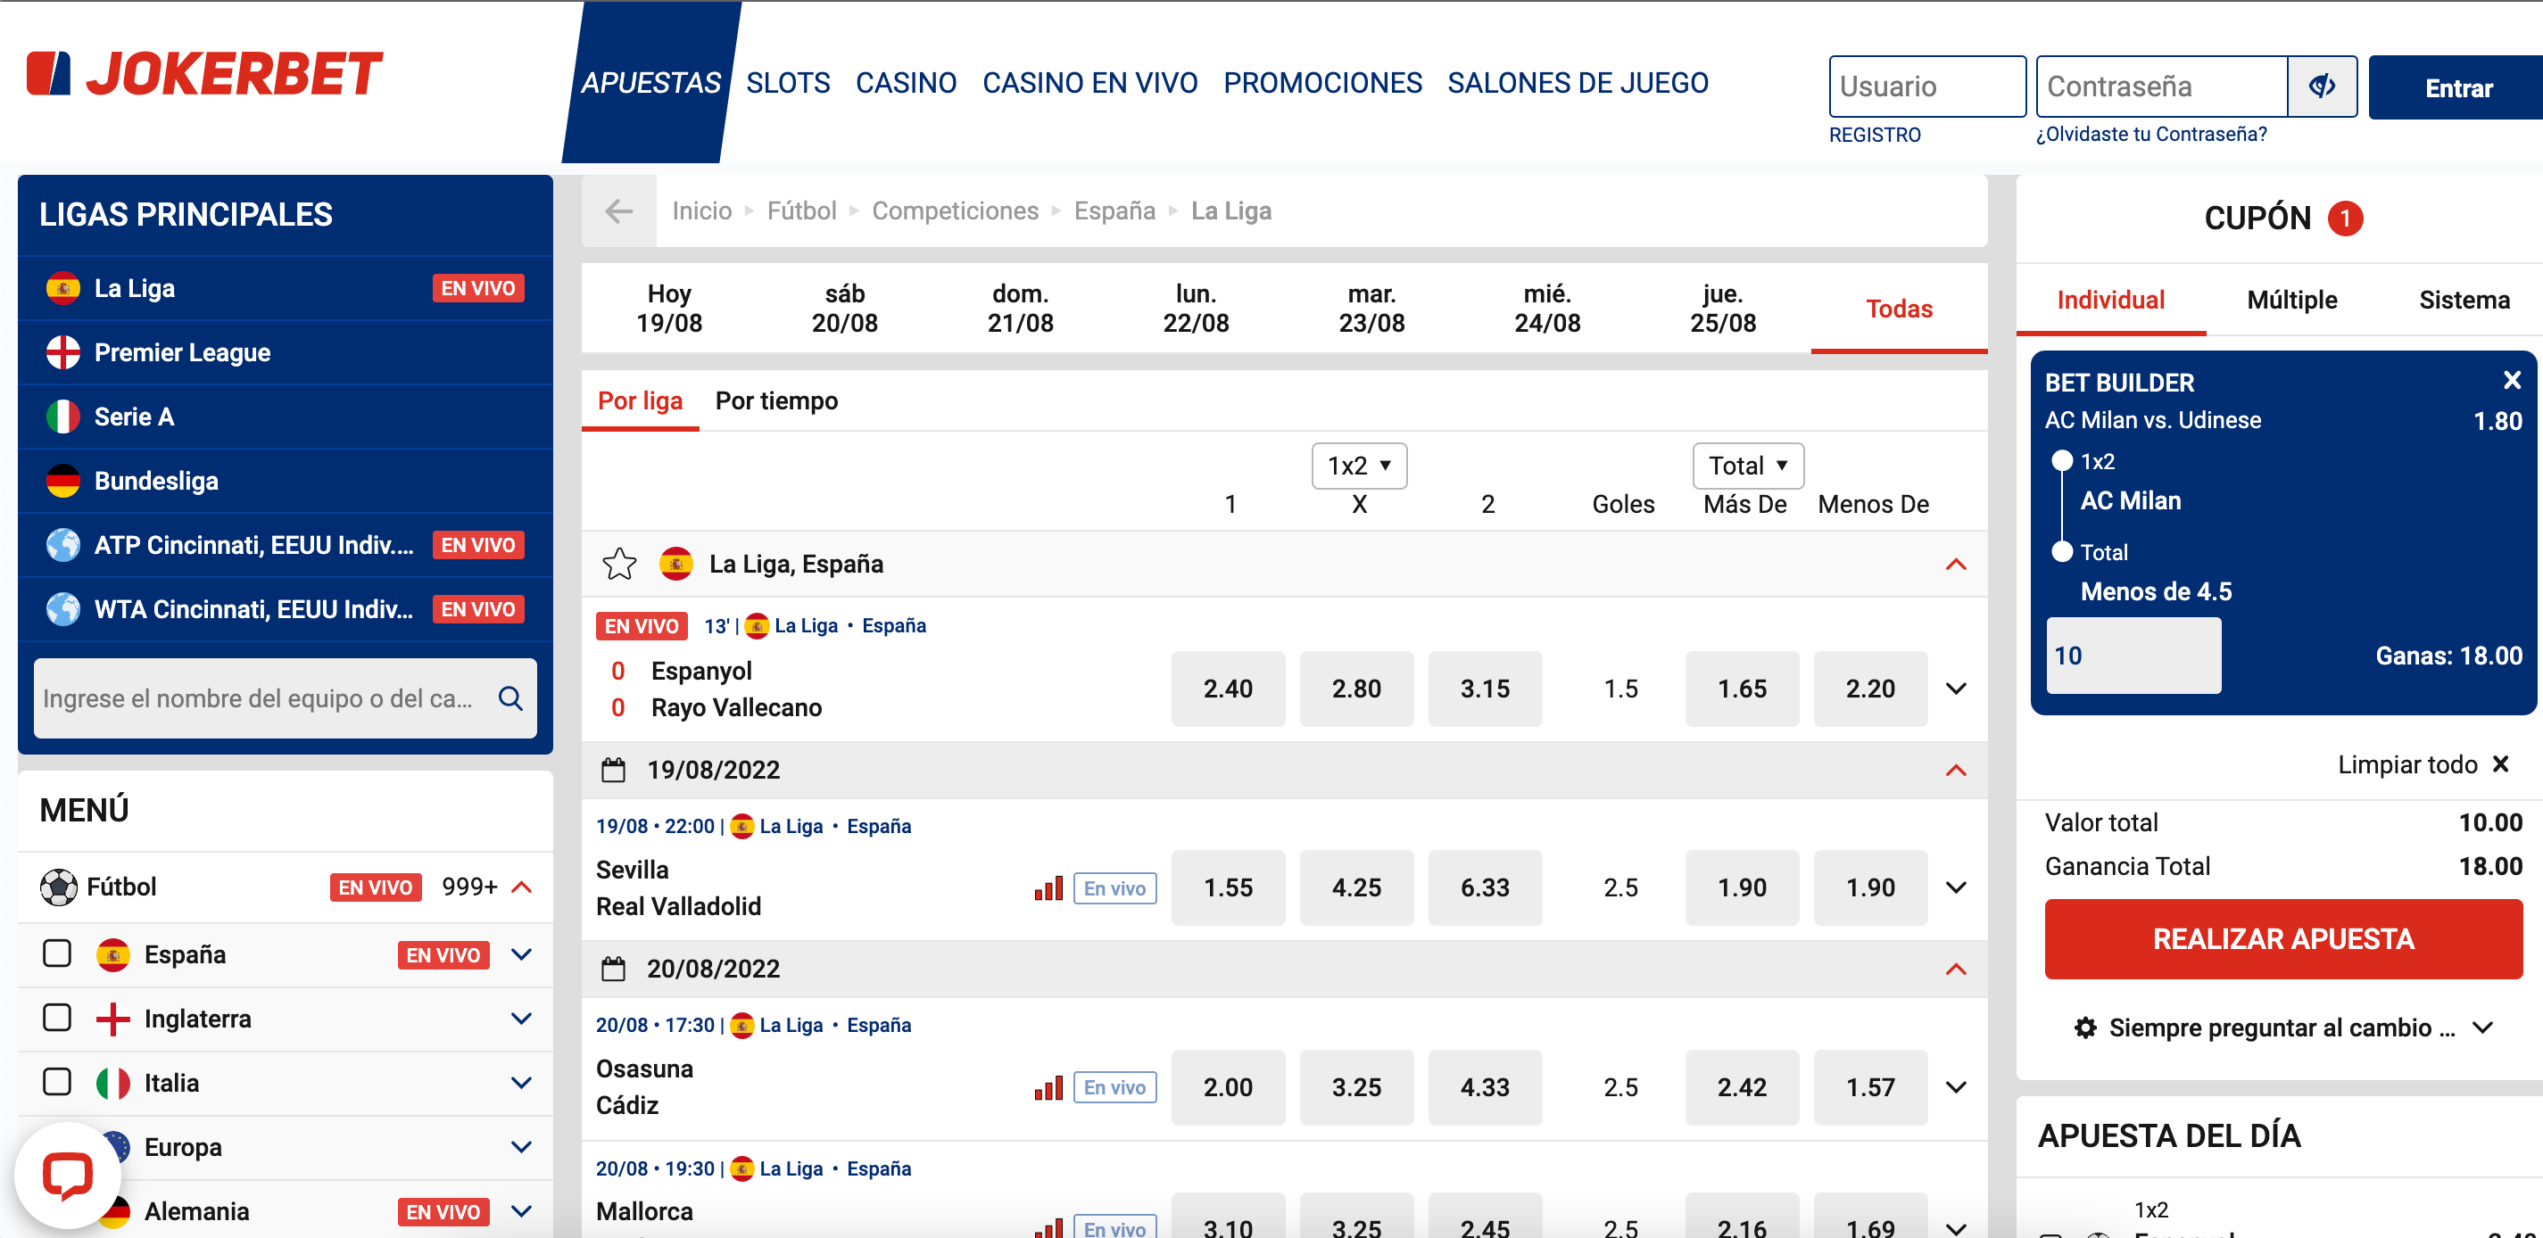The image size is (2543, 1238).
Task: Open the Total market dropdown
Action: tap(1747, 466)
